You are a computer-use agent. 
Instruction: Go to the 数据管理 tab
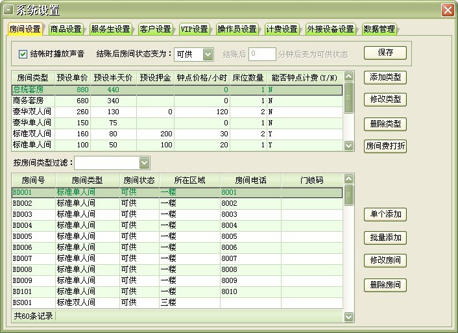[379, 29]
